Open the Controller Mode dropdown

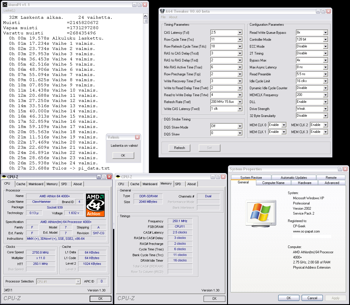coord(325,40)
